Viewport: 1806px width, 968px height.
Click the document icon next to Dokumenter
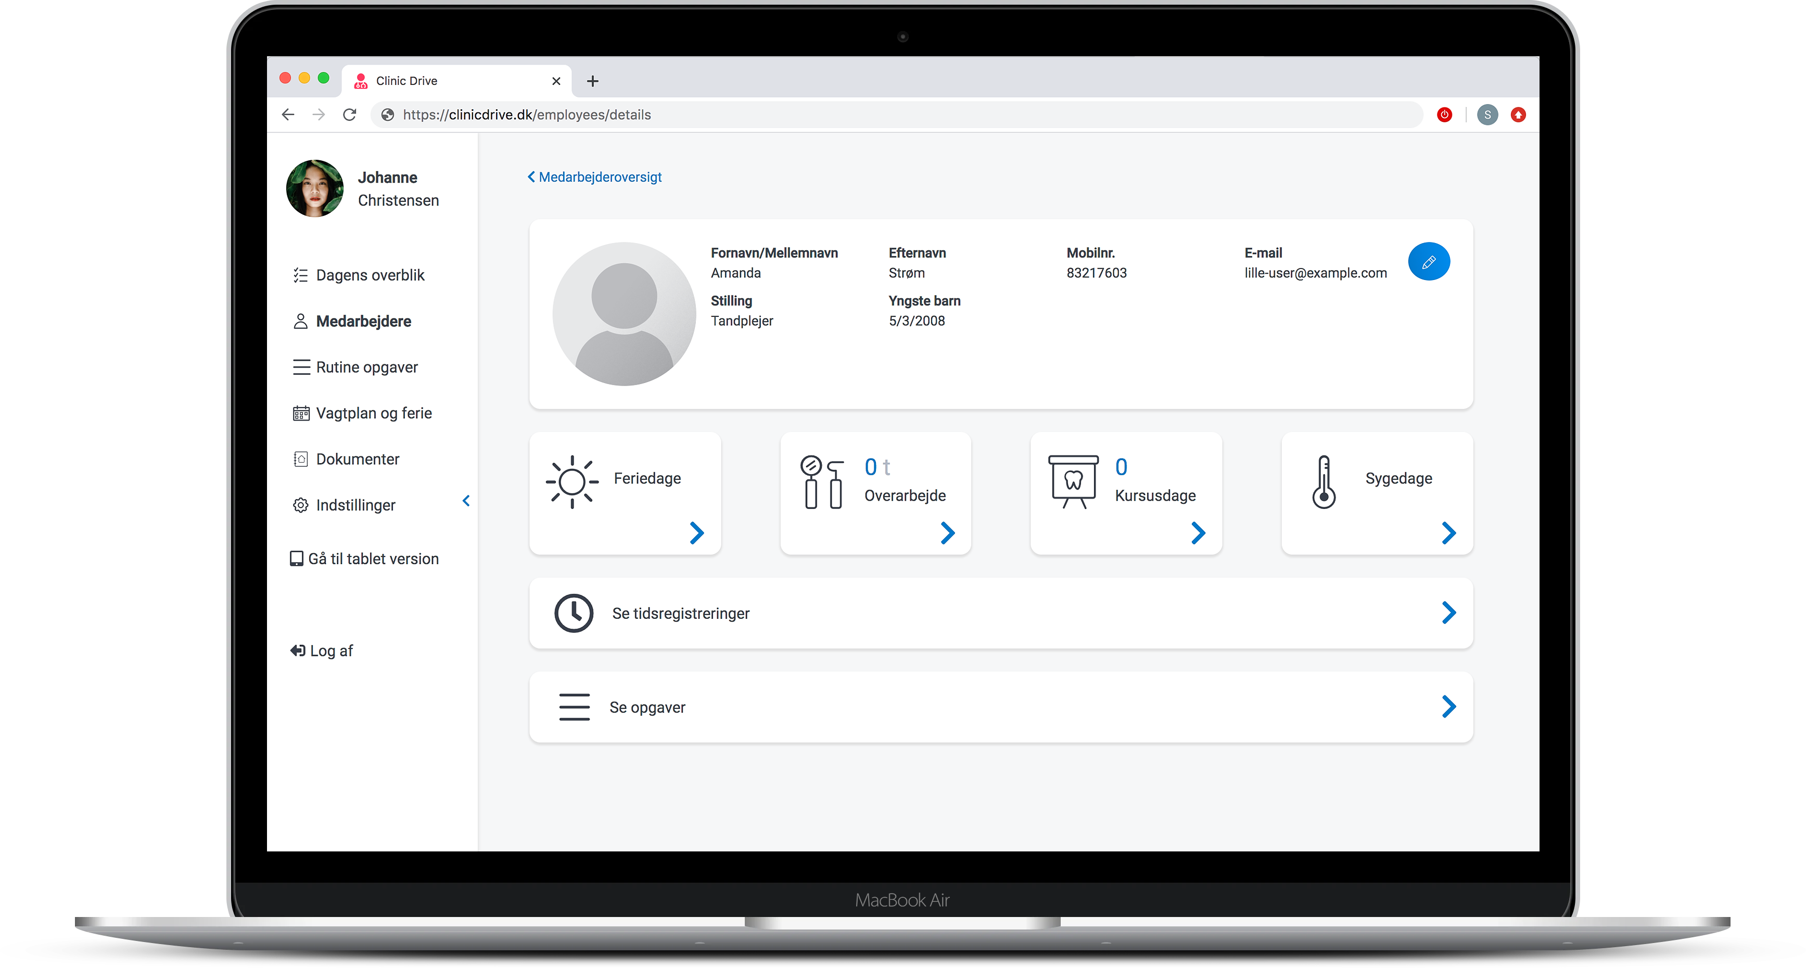(x=300, y=458)
